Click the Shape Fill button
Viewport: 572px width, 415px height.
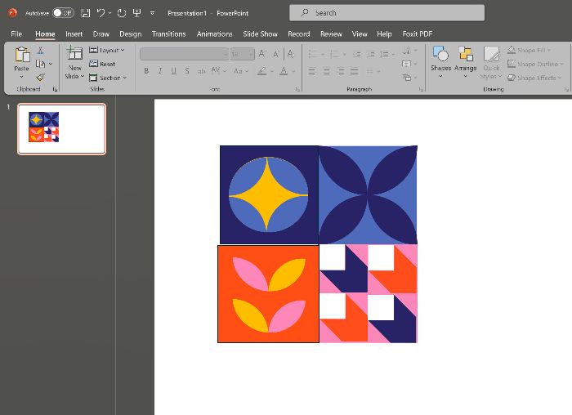[529, 50]
